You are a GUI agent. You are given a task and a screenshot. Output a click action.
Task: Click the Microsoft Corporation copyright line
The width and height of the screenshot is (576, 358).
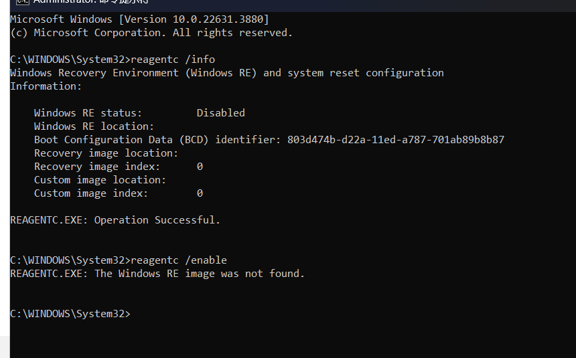(151, 33)
